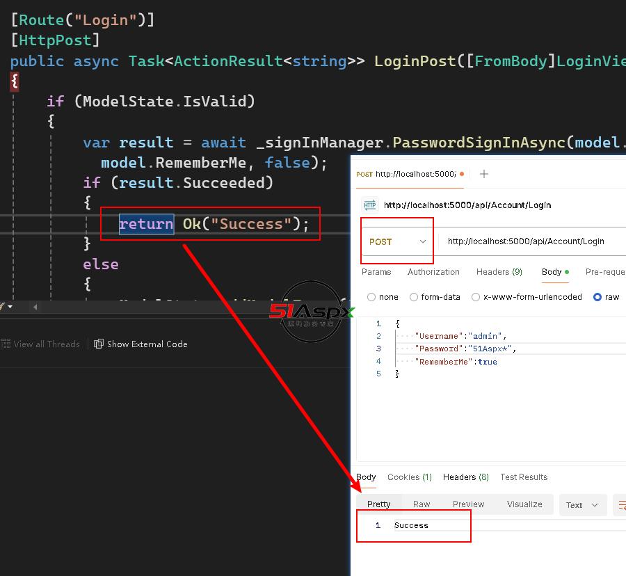Click the editor scroll-left arrow
The width and height of the screenshot is (626, 576).
point(35,307)
